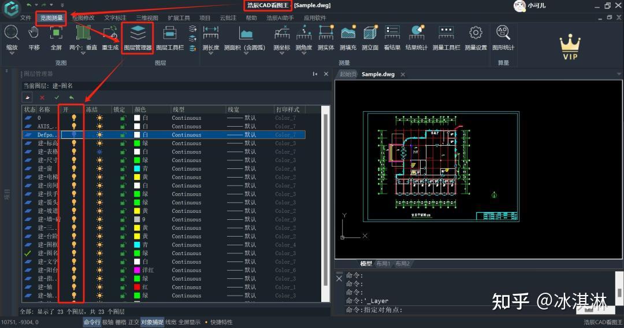Select the 测立面 elevation measure tool
Screen dimensions: 624x328
[370, 33]
